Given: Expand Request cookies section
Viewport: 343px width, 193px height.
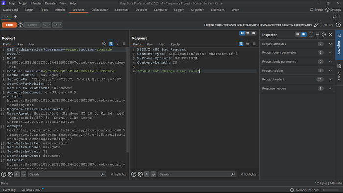Looking at the screenshot, I should [297, 71].
